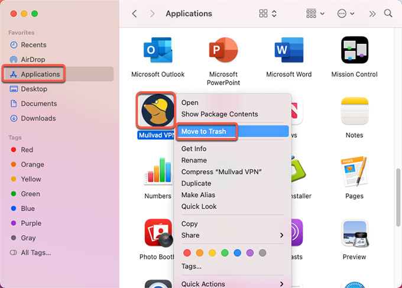The width and height of the screenshot is (402, 288).
Task: Click the Mission Control app icon
Action: [x=355, y=50]
